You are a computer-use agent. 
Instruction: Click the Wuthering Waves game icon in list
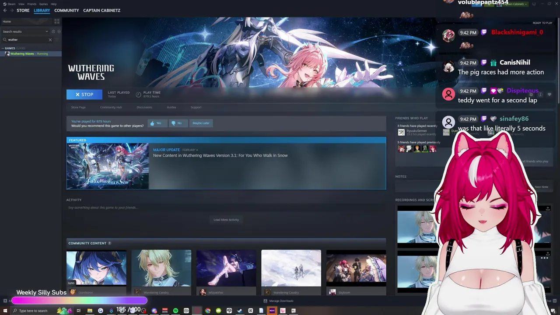tap(7, 54)
